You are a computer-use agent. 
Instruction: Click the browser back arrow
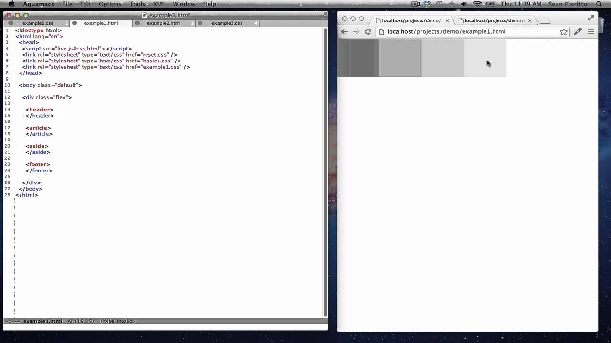[344, 32]
